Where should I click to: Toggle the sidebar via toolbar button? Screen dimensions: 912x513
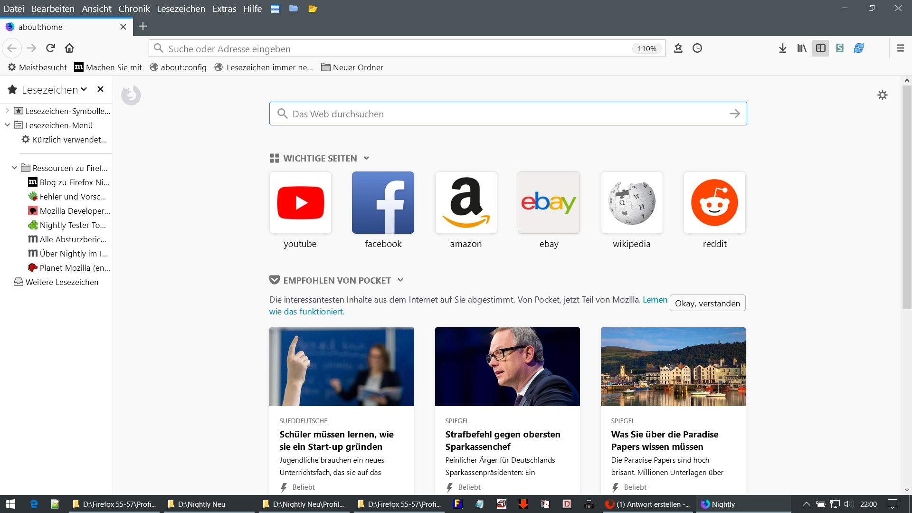pyautogui.click(x=820, y=48)
